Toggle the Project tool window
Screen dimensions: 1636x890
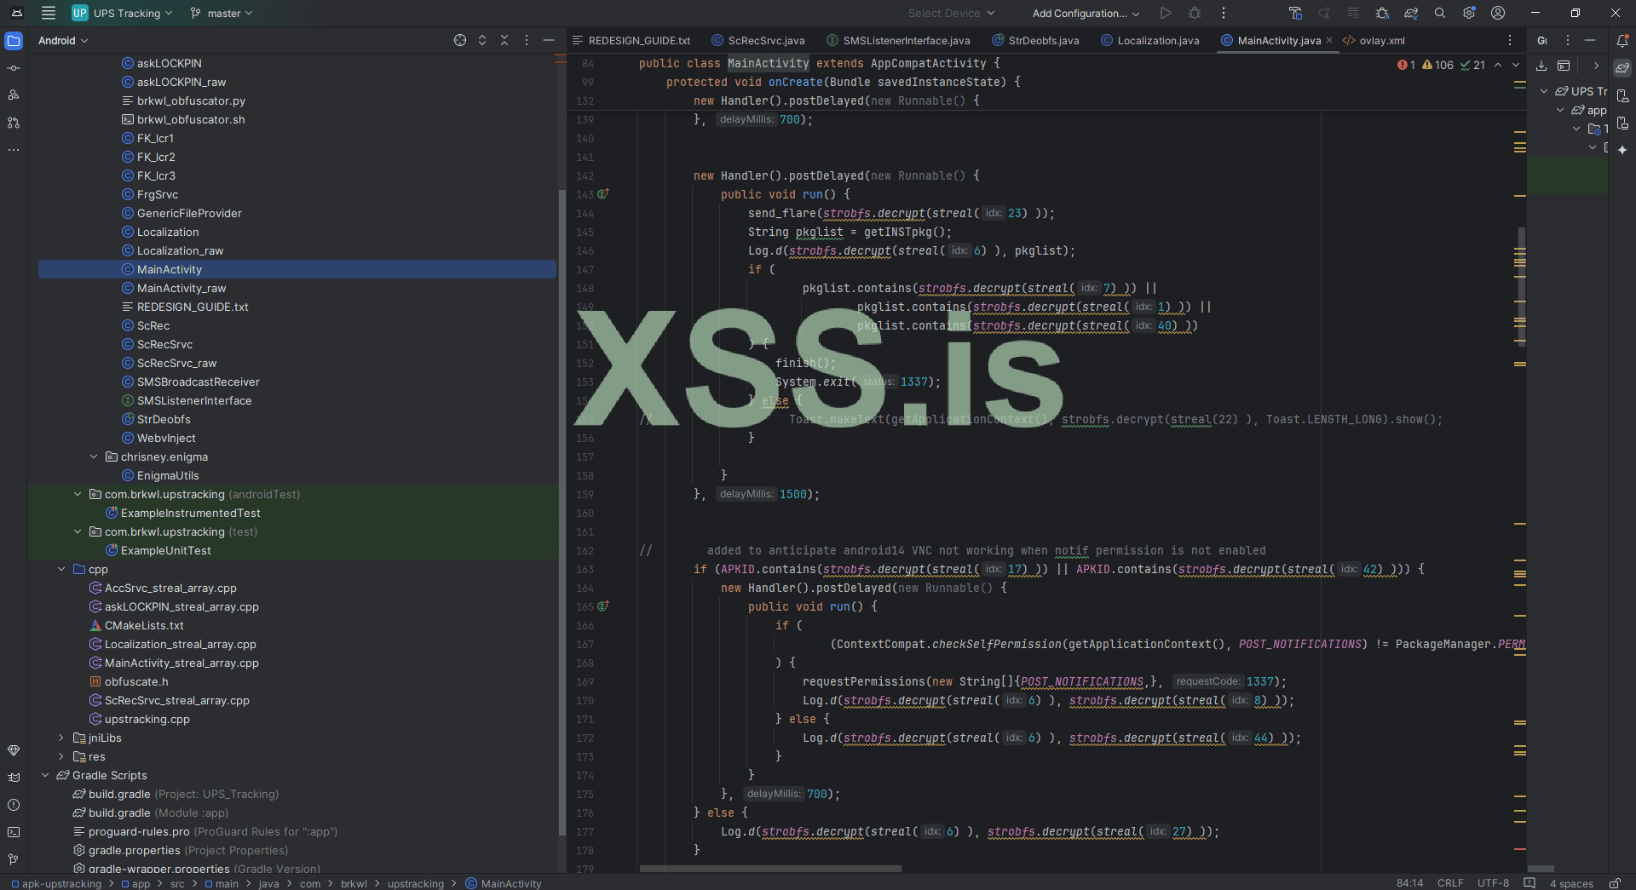coord(14,41)
